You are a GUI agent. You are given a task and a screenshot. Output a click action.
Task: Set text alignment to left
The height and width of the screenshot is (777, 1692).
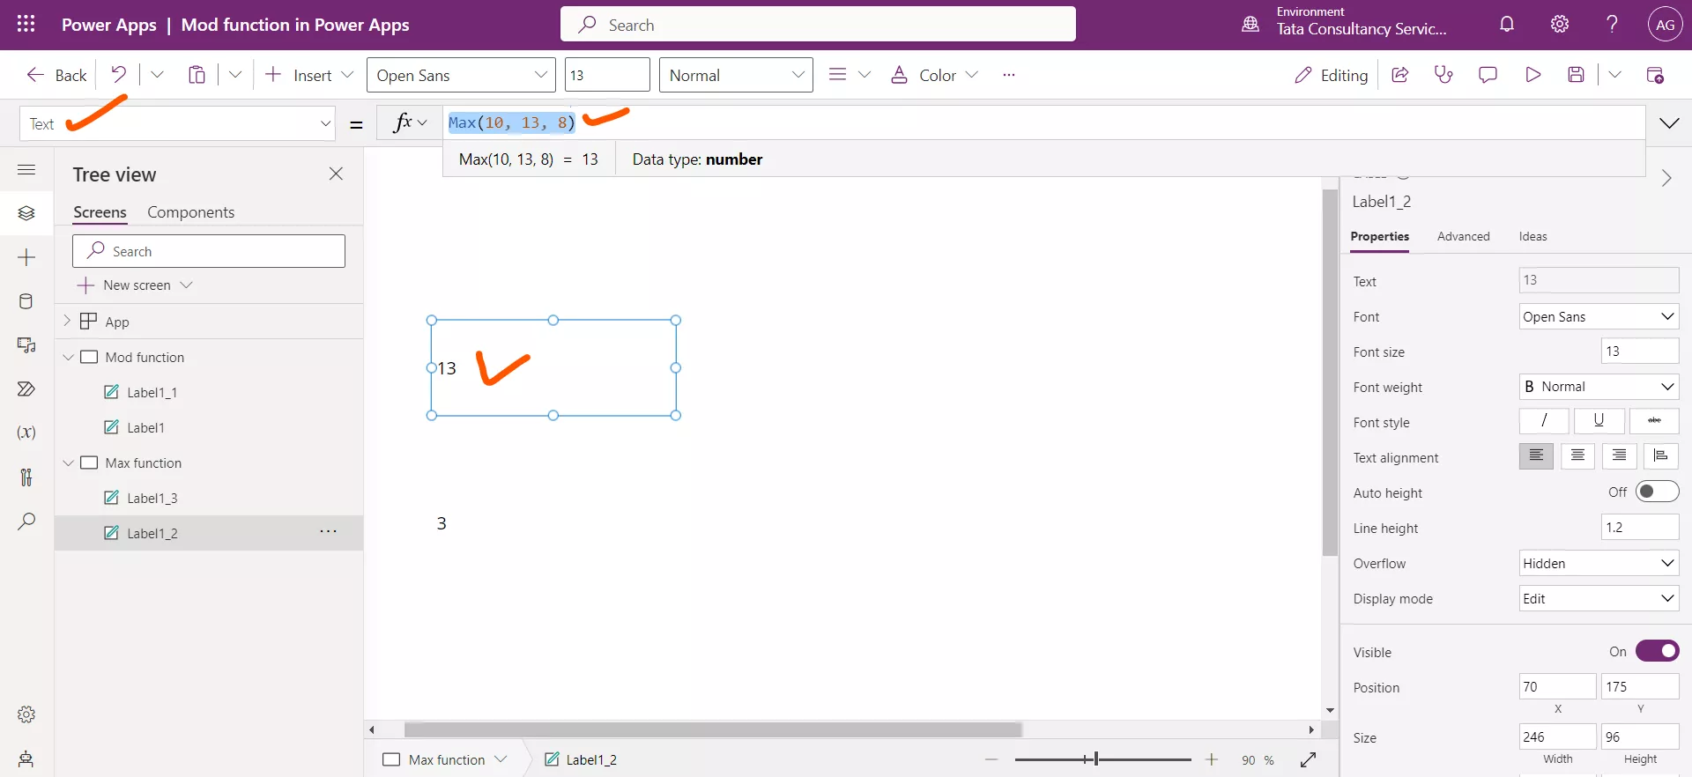click(x=1536, y=455)
